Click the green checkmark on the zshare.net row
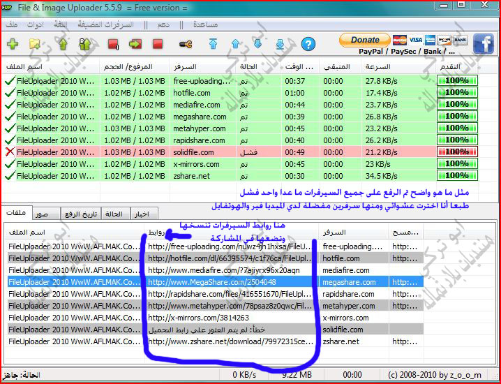Image resolution: width=501 pixels, height=384 pixels. (x=10, y=176)
